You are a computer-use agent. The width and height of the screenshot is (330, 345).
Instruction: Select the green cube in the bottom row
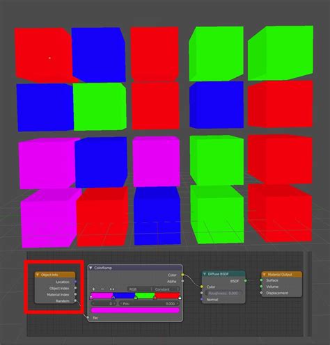(x=217, y=214)
